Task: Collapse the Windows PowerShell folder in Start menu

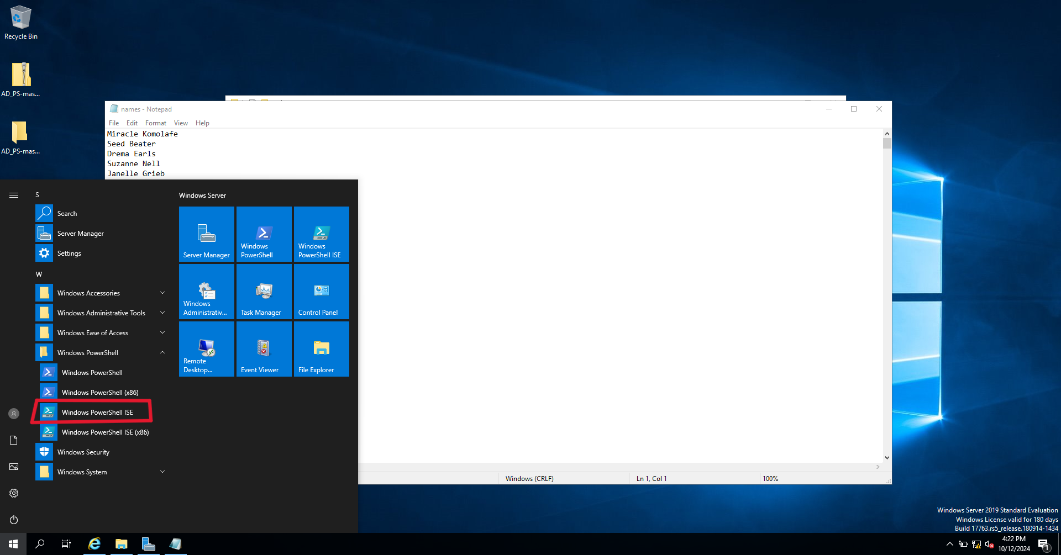Action: coord(162,352)
